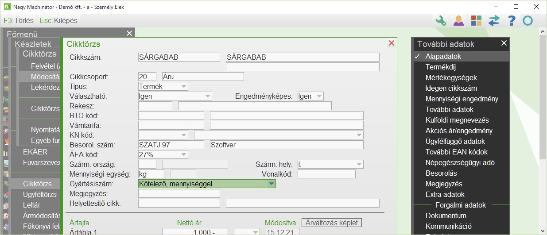
Task: Open help with the question mark icon
Action: point(512,20)
